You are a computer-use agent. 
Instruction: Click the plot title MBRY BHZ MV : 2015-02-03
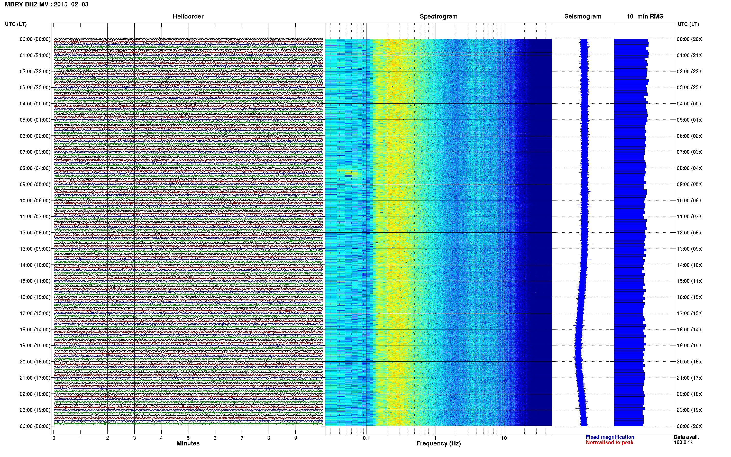click(x=47, y=5)
